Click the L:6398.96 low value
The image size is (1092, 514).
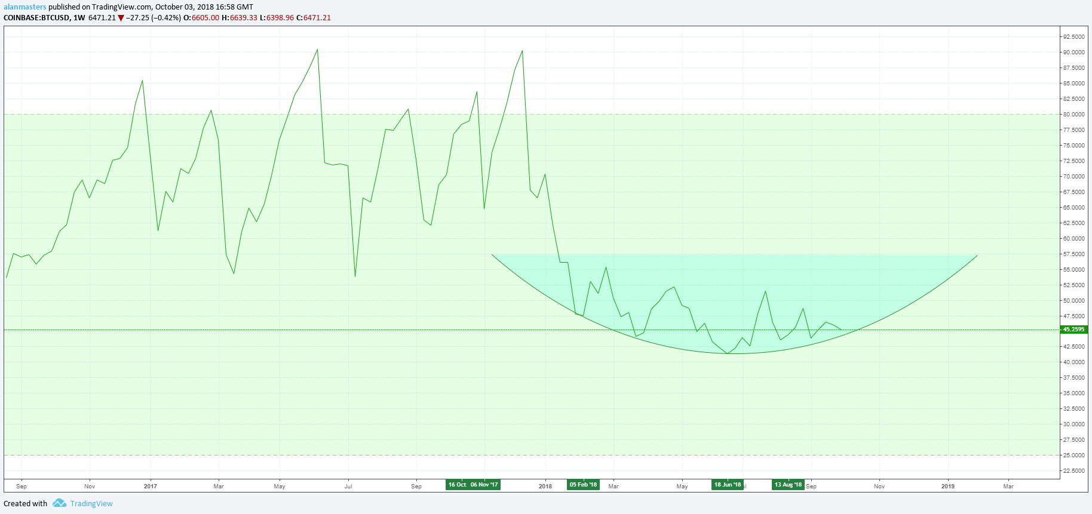277,18
